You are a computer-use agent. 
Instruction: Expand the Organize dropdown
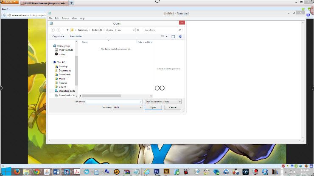(58, 36)
